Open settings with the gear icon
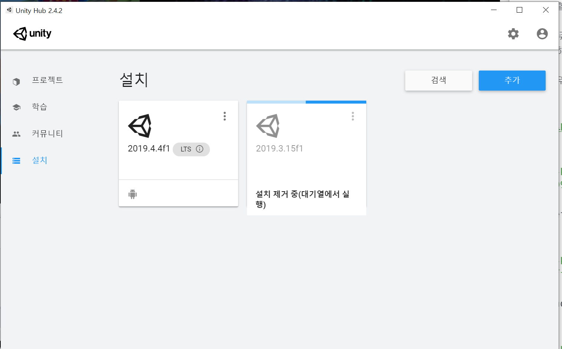The width and height of the screenshot is (562, 349). coord(513,34)
